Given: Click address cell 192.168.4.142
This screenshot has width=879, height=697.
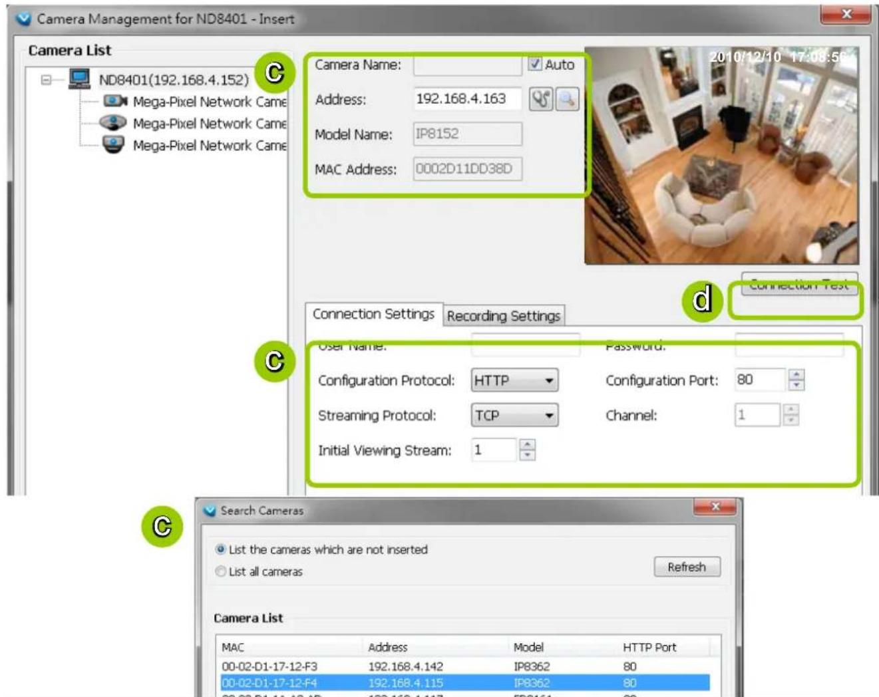Looking at the screenshot, I should pyautogui.click(x=405, y=666).
